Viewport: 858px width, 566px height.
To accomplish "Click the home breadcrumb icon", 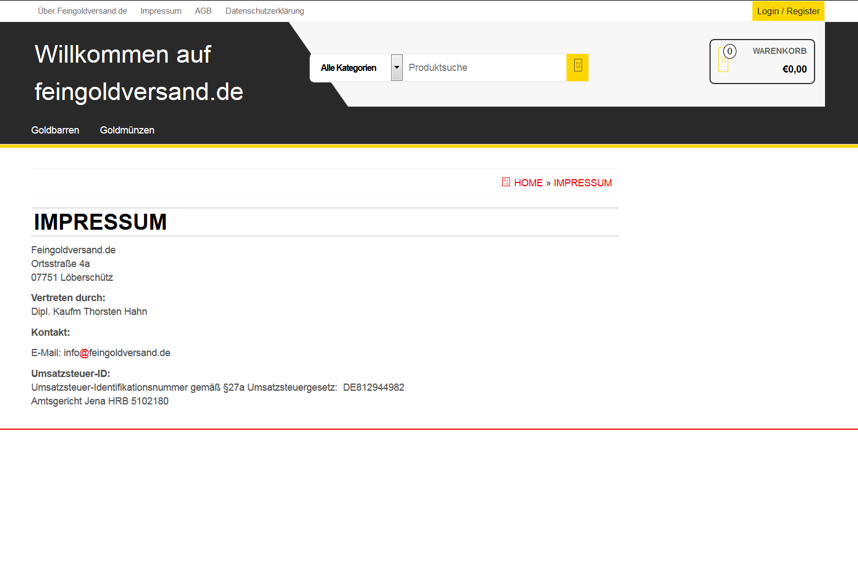I will pyautogui.click(x=506, y=182).
